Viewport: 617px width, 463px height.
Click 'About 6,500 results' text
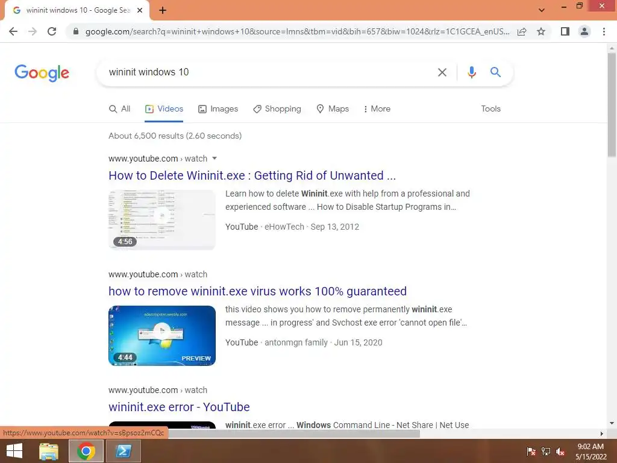175,136
